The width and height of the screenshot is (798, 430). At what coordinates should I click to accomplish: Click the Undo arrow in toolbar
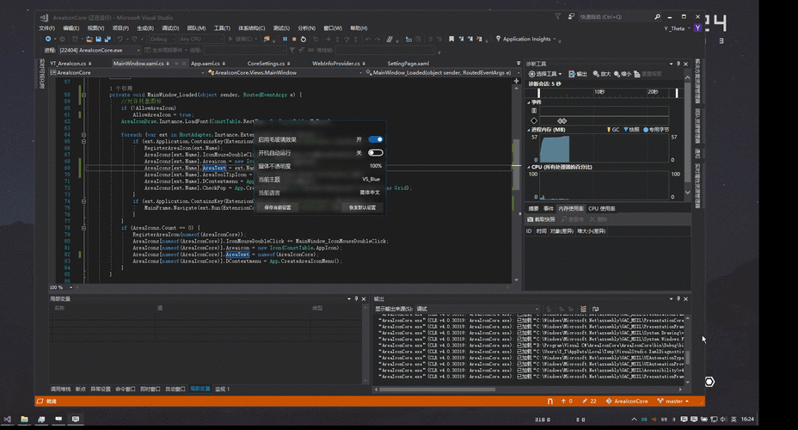tap(120, 39)
